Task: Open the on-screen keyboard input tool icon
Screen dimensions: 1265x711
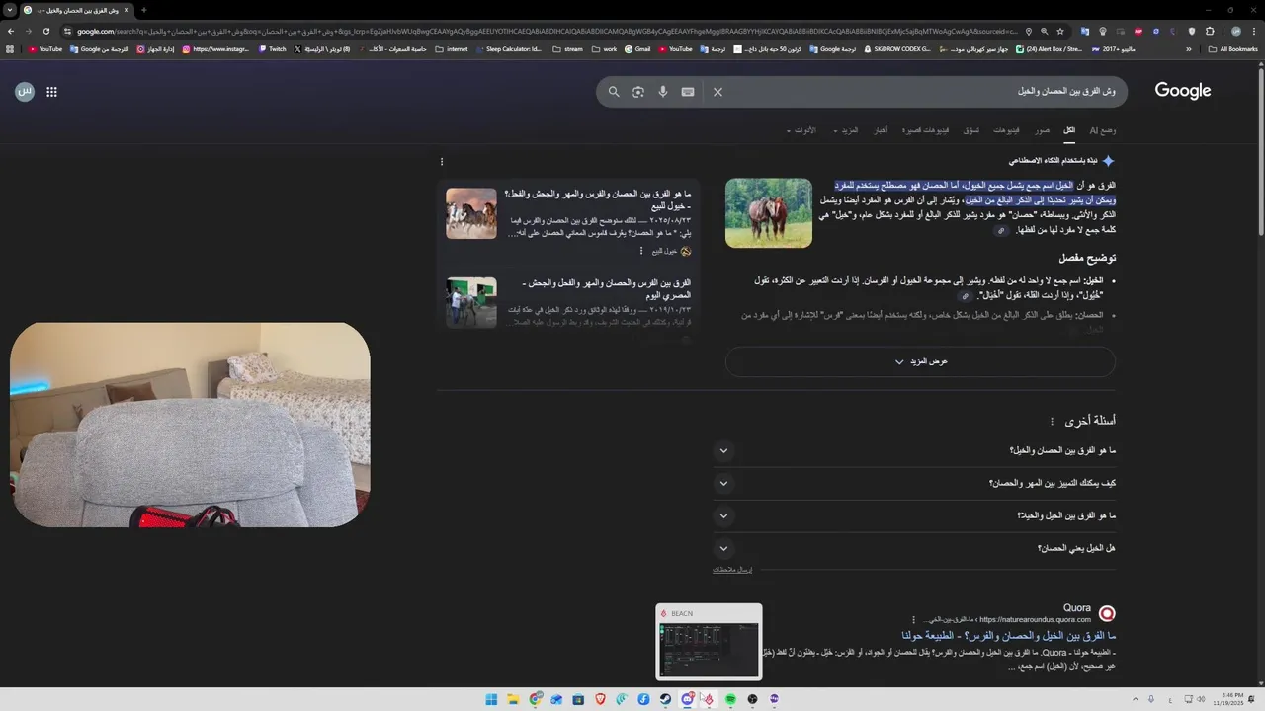Action: (x=688, y=92)
